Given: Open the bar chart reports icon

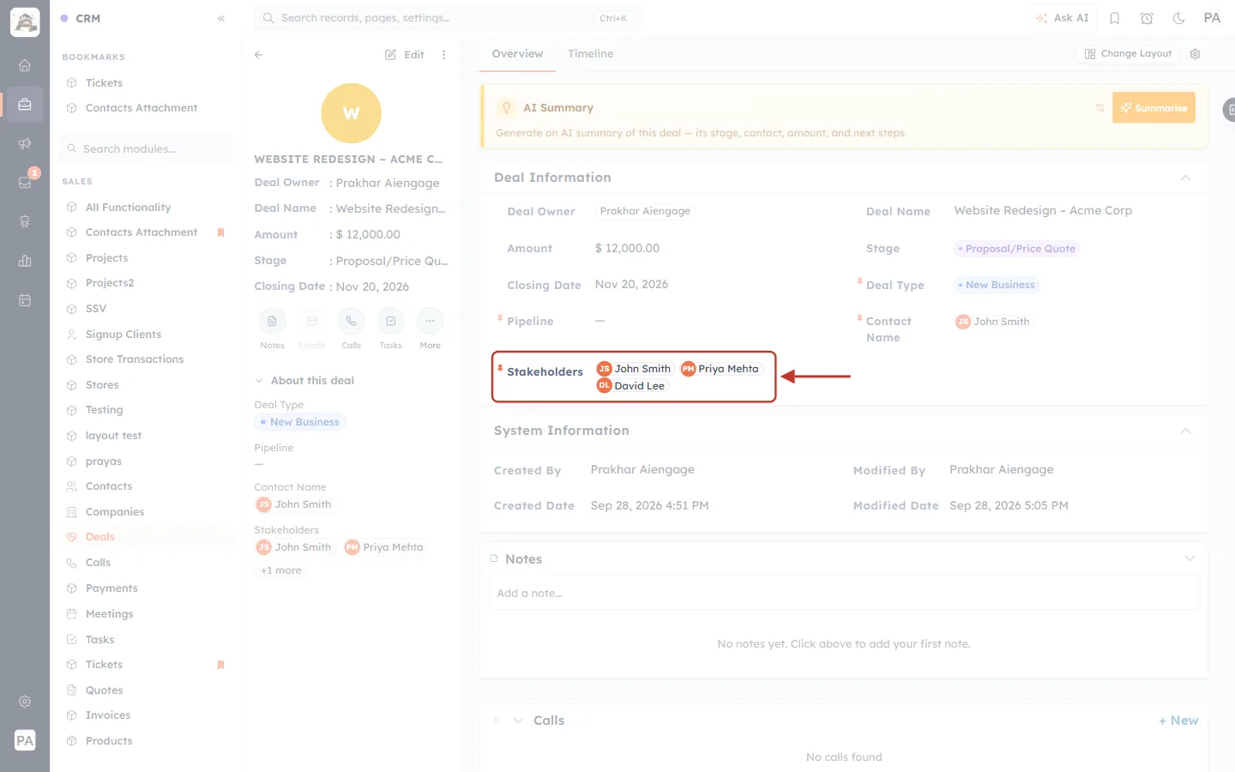Looking at the screenshot, I should pyautogui.click(x=25, y=261).
